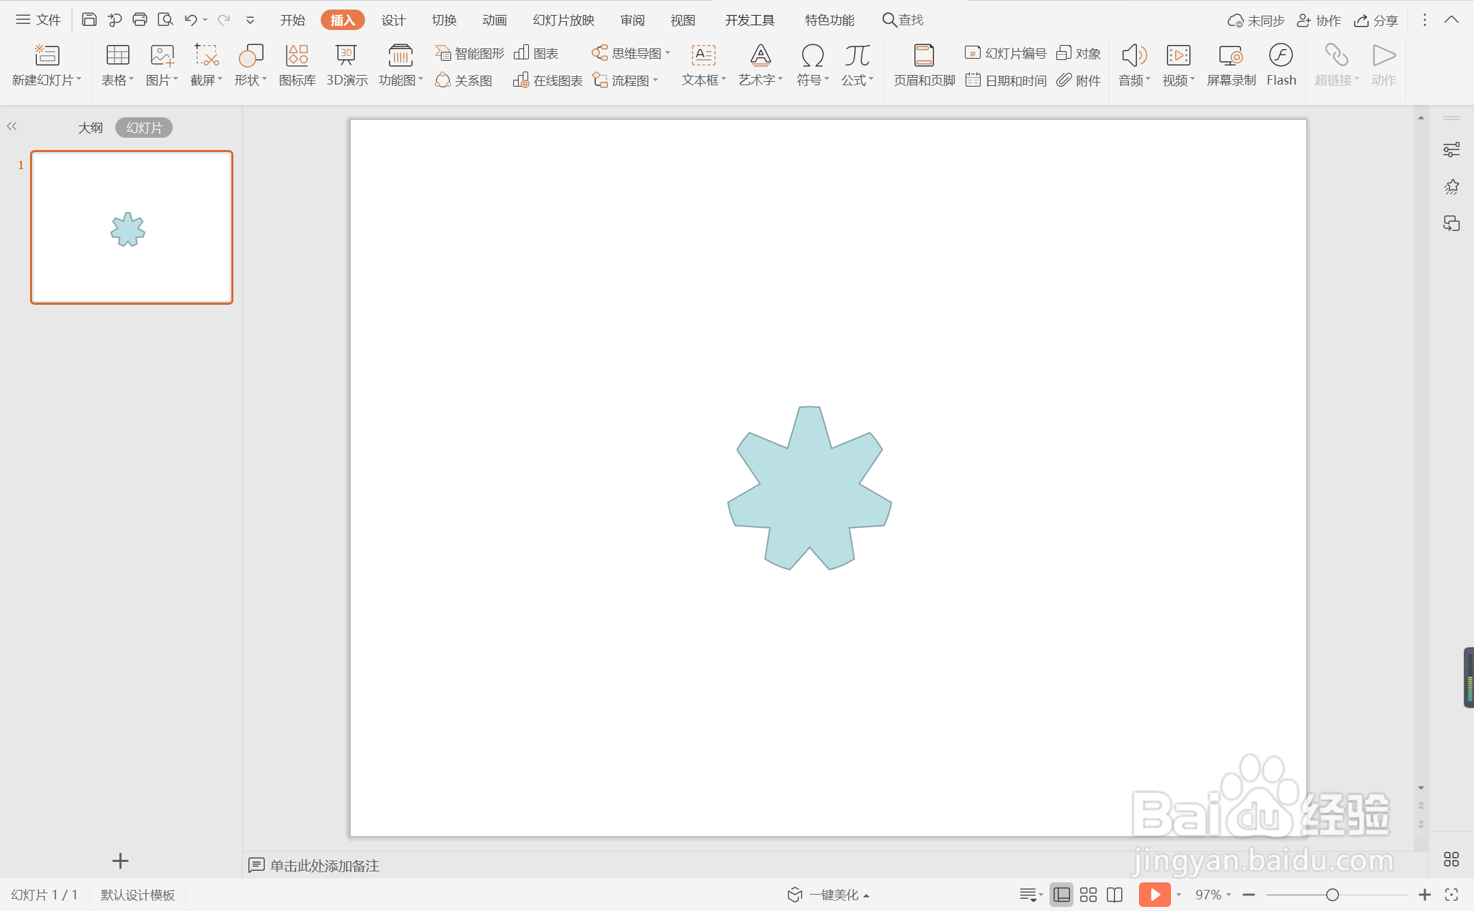The image size is (1474, 911).
Task: Zoom out with the minus button
Action: [x=1249, y=895]
